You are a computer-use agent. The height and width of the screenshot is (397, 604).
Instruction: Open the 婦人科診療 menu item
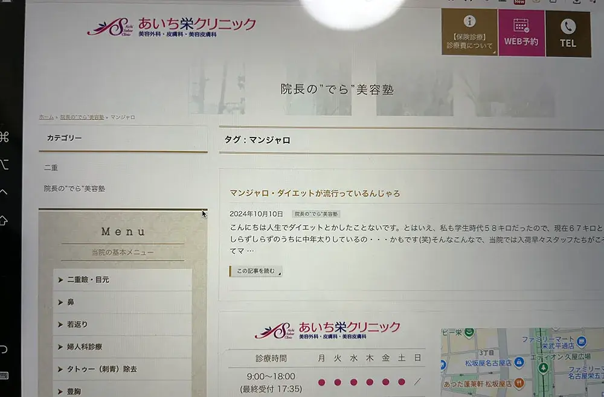coord(123,346)
